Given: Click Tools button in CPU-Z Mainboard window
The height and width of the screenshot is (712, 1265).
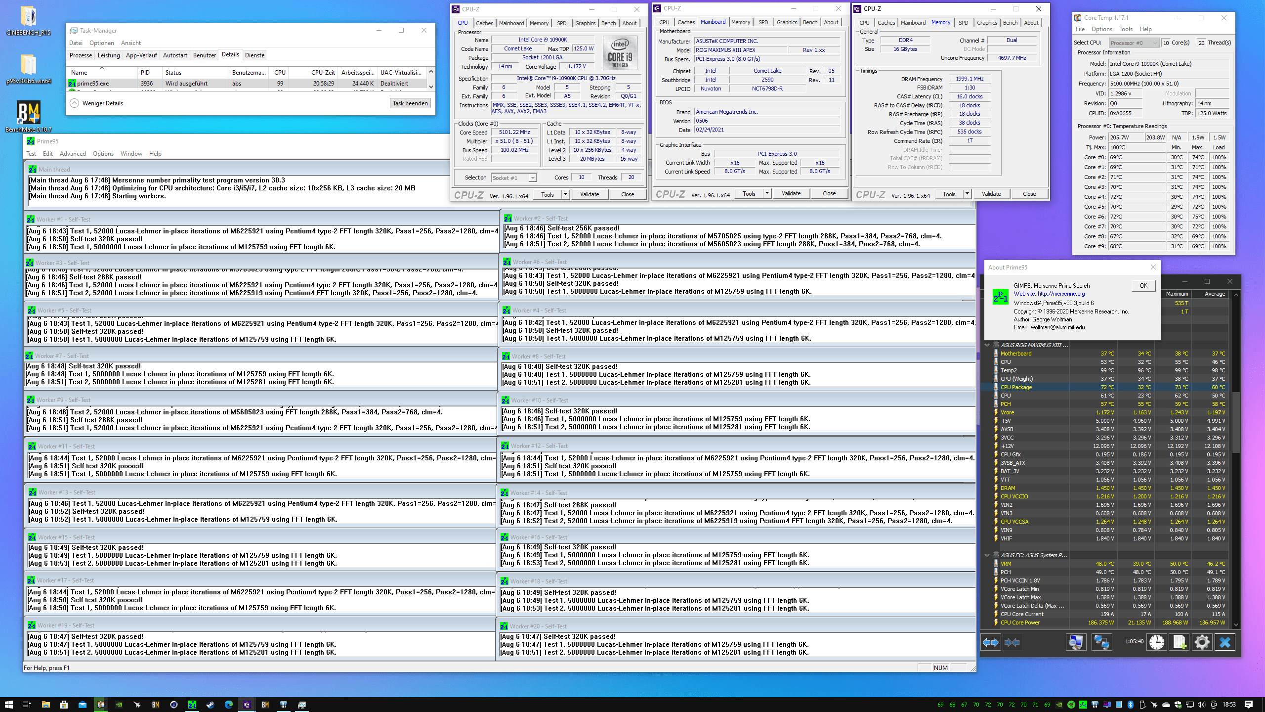Looking at the screenshot, I should [x=749, y=194].
